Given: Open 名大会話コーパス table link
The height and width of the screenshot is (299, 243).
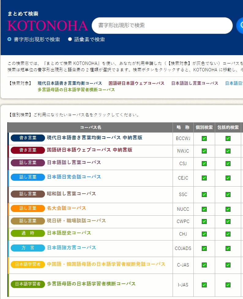Looking at the screenshot, I should click(x=66, y=208).
